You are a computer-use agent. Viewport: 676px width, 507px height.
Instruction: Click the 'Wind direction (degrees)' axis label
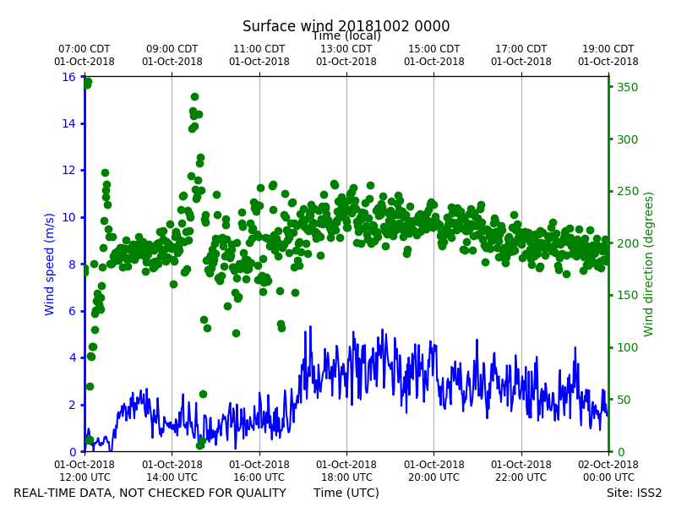tap(648, 264)
